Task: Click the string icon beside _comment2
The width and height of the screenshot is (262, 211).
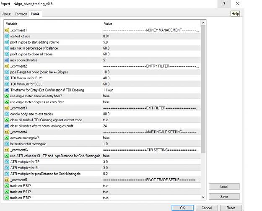Action: coord(7,66)
